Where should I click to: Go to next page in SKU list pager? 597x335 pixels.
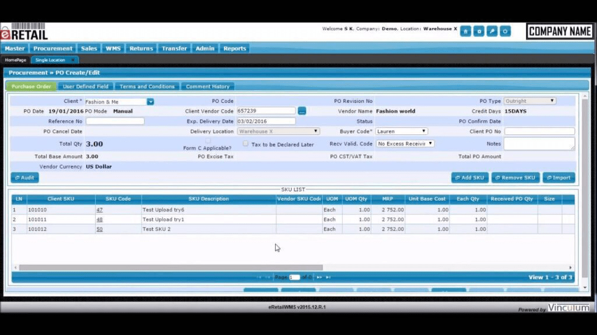(319, 277)
